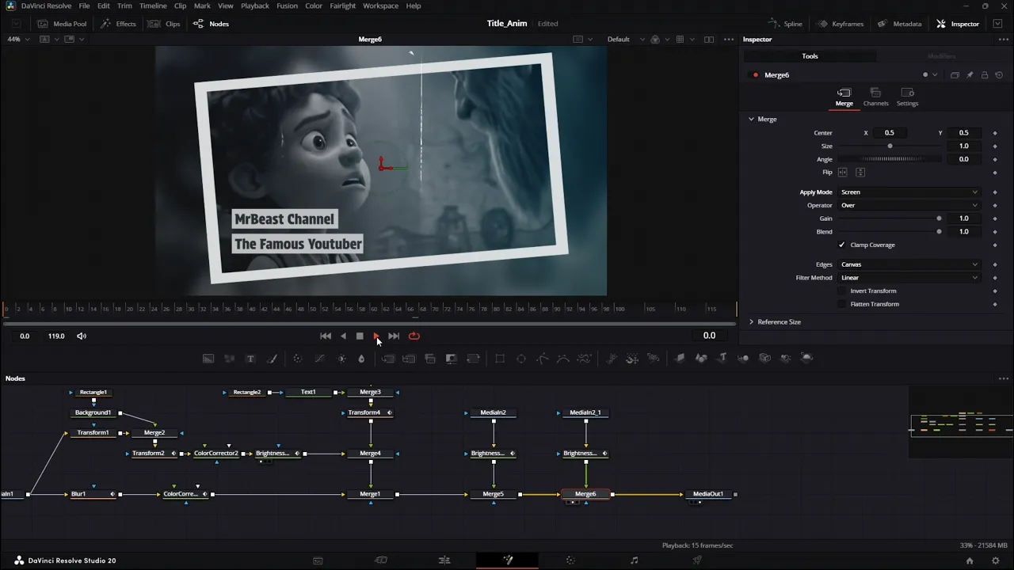Click the Play forward button
Screen dimensions: 1014x570
(376, 336)
